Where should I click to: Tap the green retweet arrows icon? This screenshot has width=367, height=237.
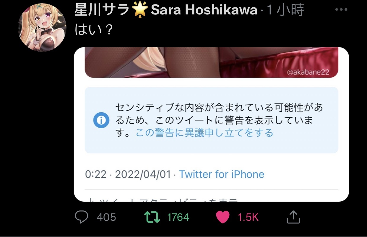pyautogui.click(x=152, y=217)
